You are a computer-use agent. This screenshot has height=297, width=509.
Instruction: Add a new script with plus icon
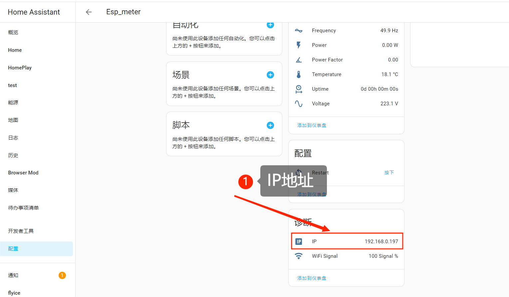pos(270,125)
